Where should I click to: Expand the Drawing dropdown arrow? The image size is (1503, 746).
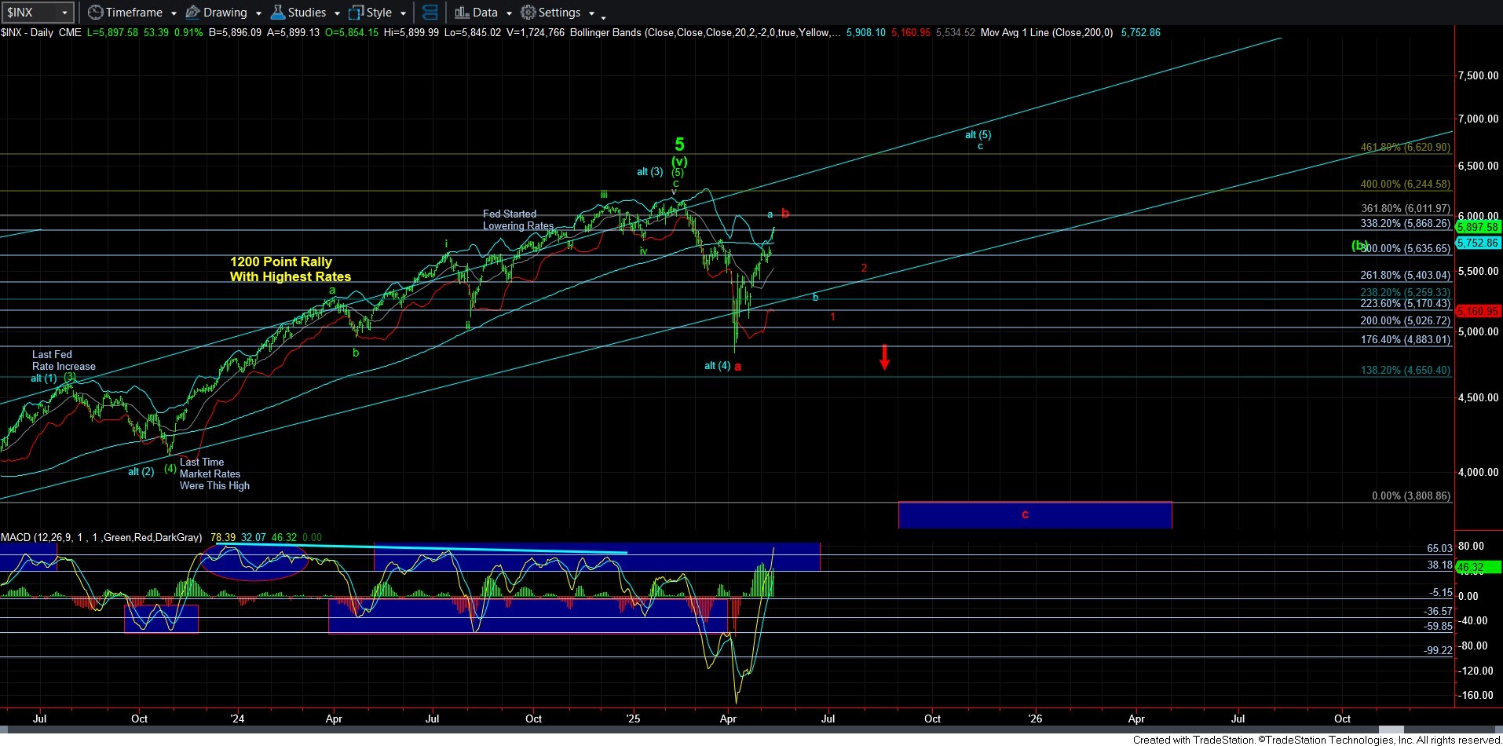click(258, 13)
